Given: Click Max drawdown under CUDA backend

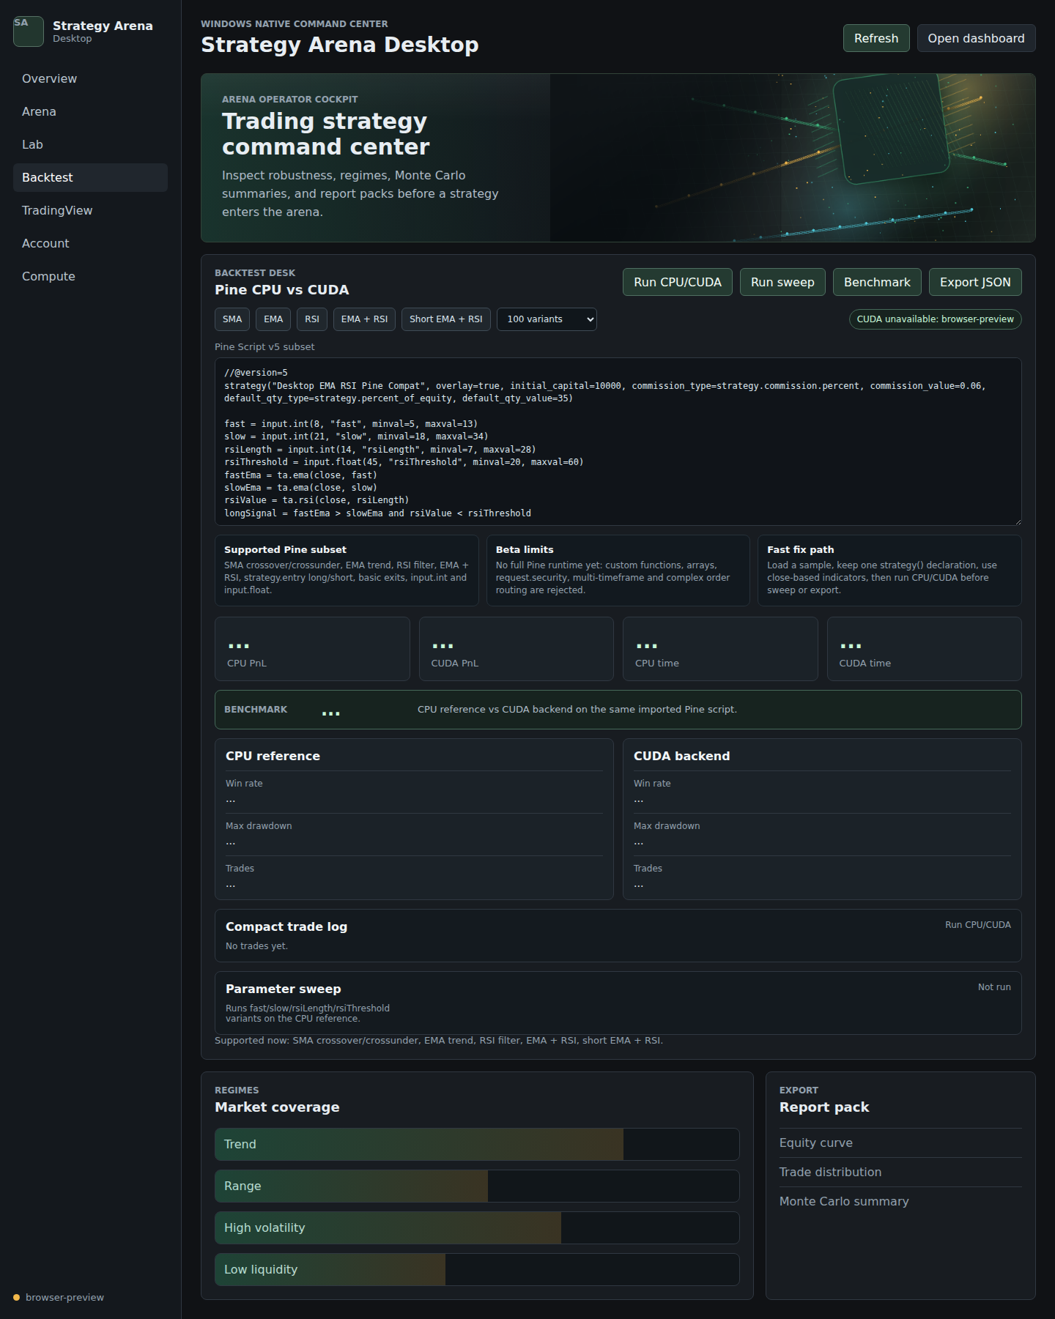Looking at the screenshot, I should click(667, 826).
